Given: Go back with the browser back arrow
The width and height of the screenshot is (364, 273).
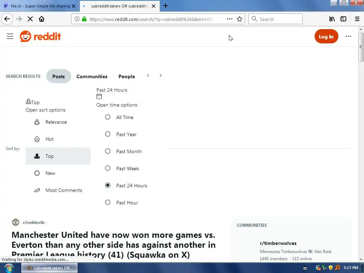Looking at the screenshot, I should (x=7, y=19).
